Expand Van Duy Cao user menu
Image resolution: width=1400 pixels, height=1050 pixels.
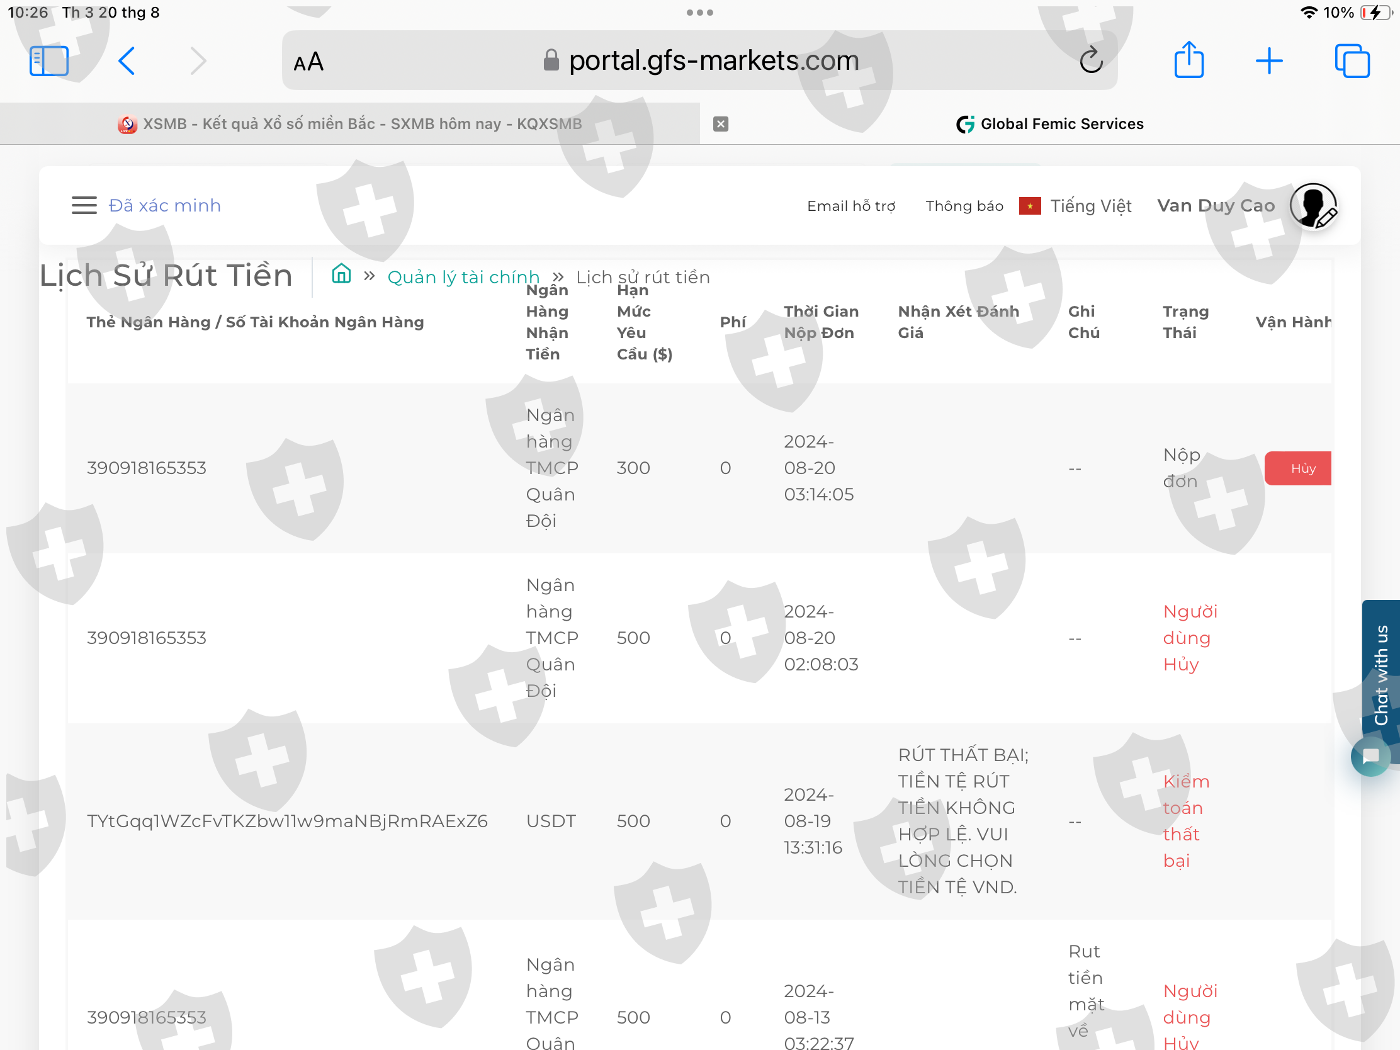coord(1215,206)
